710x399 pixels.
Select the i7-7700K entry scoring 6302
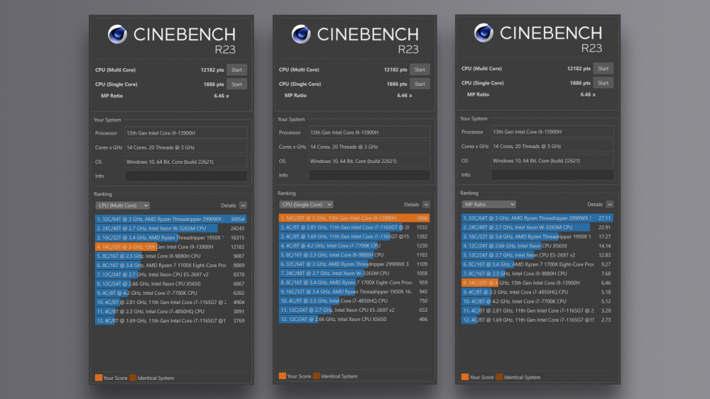170,293
